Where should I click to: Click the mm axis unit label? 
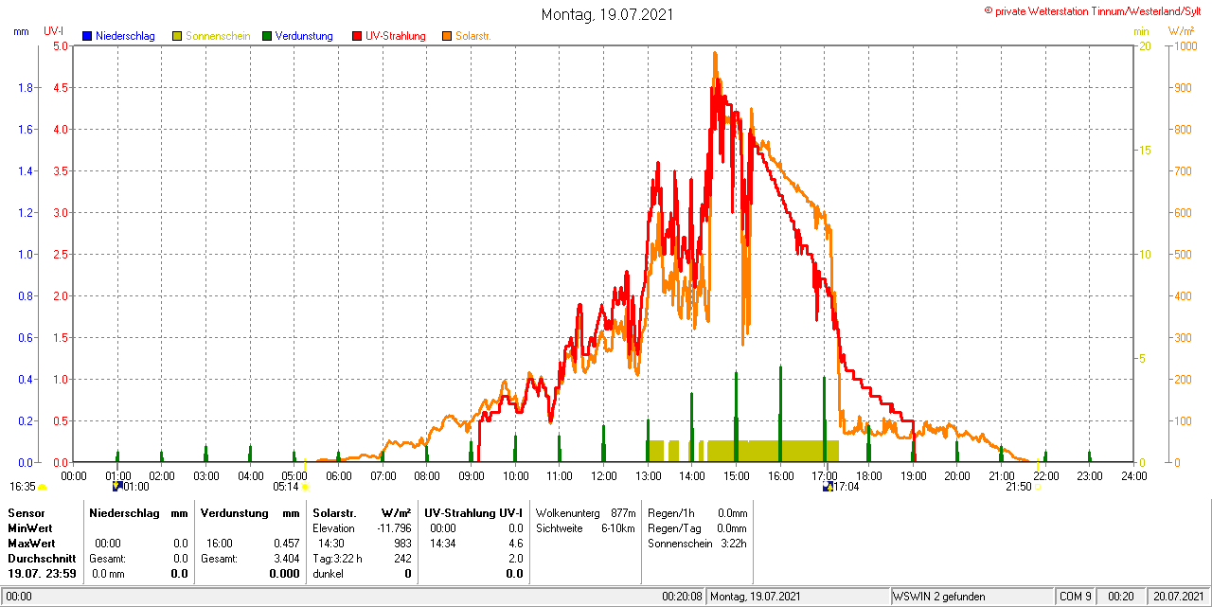21,31
